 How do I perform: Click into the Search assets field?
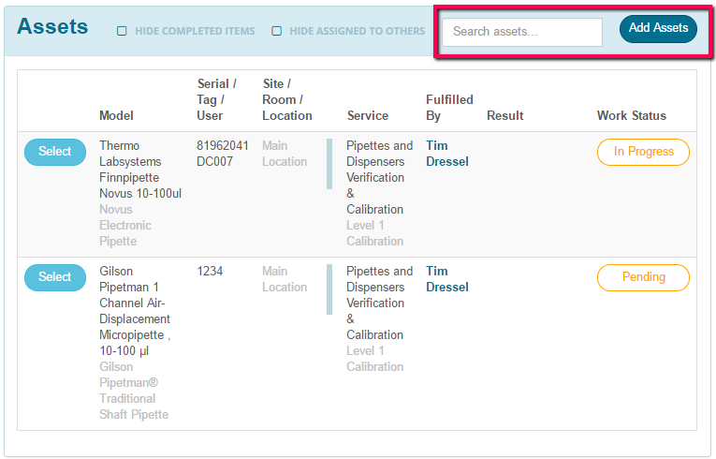click(522, 32)
